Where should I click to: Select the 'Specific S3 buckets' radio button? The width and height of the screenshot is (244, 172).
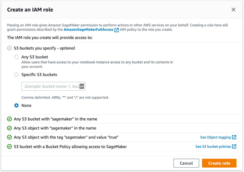click(x=16, y=74)
